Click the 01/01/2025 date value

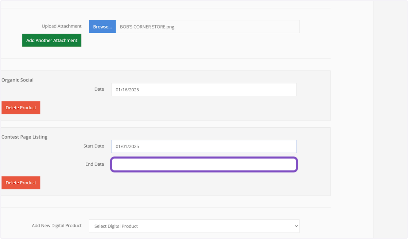[127, 147]
